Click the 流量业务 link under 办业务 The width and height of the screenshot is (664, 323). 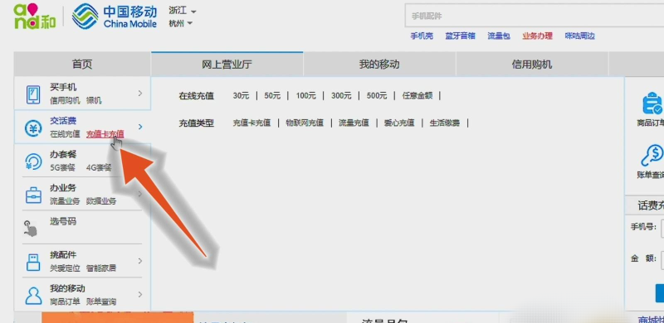coord(65,201)
